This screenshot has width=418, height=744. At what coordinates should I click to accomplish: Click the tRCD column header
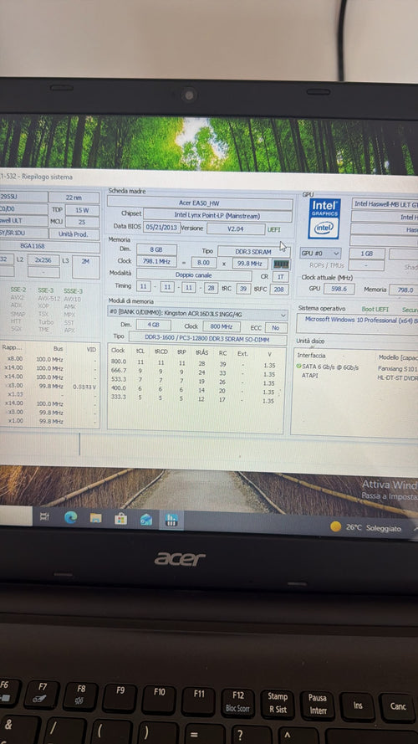[161, 351]
